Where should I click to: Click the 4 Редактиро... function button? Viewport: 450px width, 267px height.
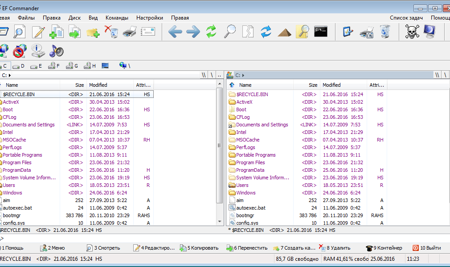point(154,248)
